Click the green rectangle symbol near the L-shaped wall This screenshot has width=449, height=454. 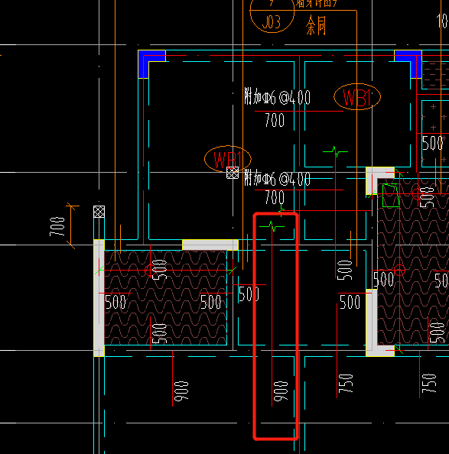pyautogui.click(x=391, y=196)
